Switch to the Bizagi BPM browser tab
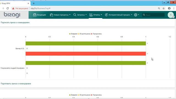The width and height of the screenshot is (176, 99). (x=15, y=3)
